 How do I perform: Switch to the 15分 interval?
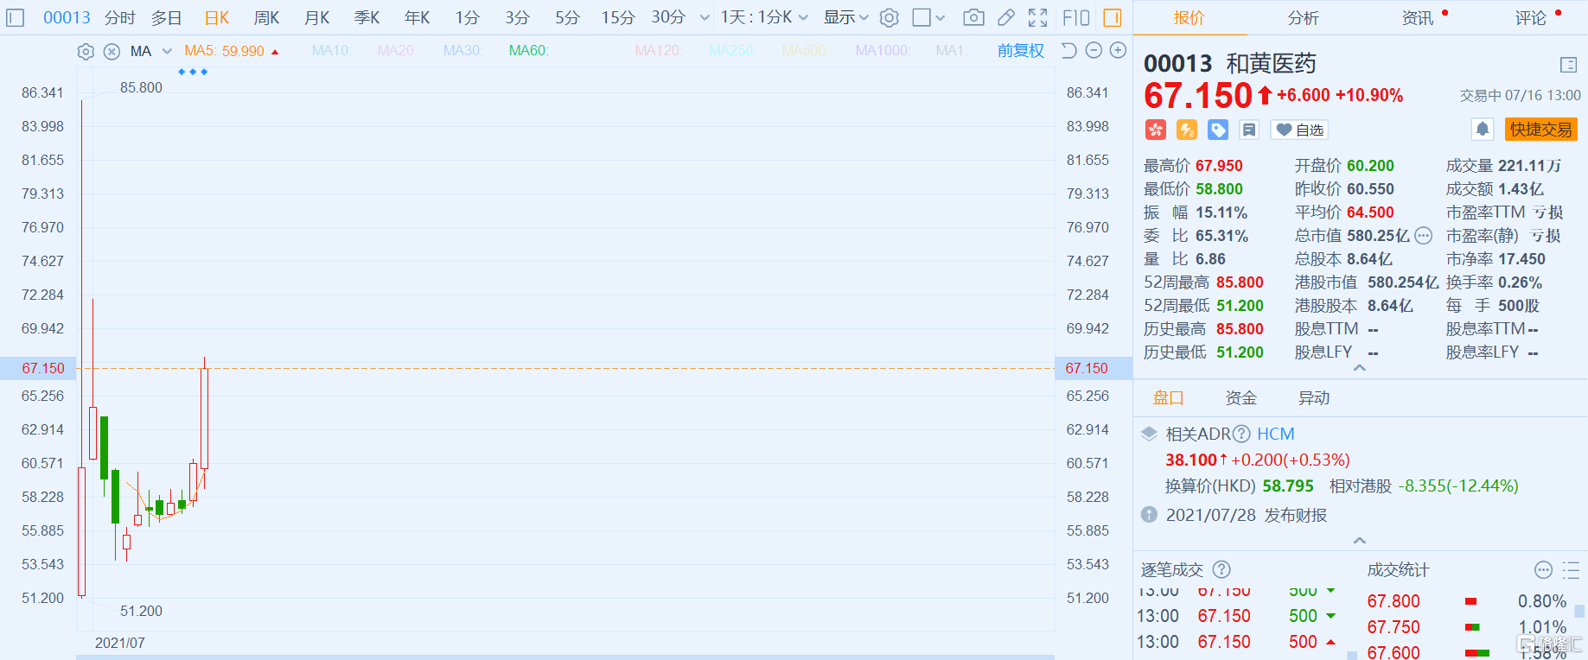[618, 17]
